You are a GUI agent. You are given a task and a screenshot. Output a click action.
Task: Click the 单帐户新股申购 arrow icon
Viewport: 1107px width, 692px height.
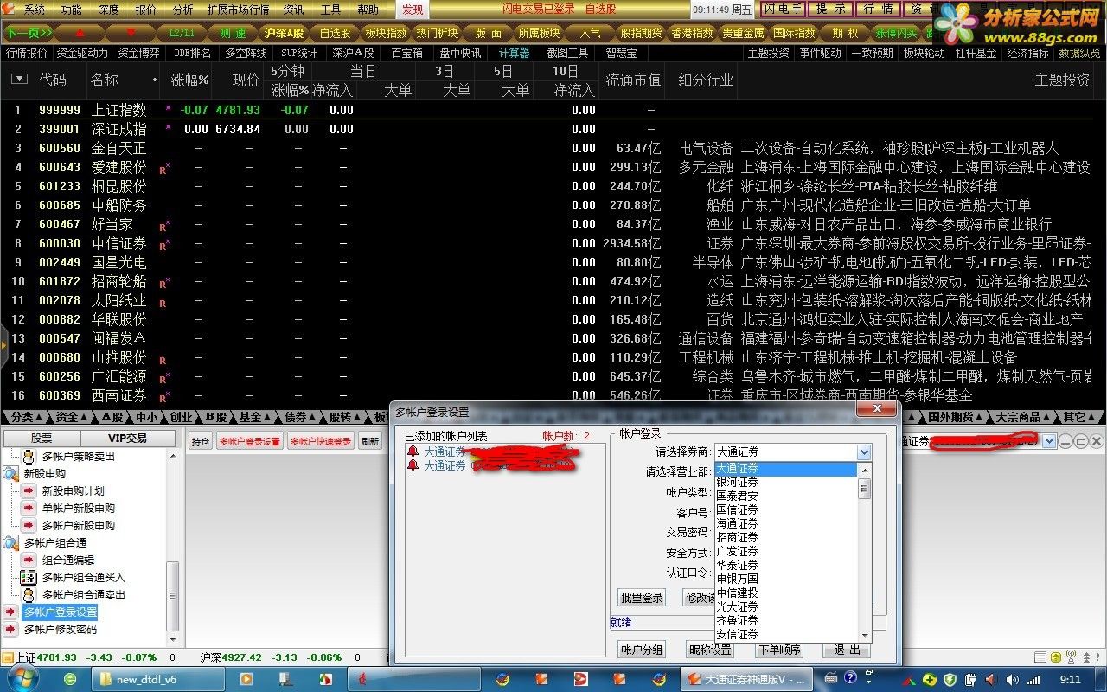click(x=29, y=508)
